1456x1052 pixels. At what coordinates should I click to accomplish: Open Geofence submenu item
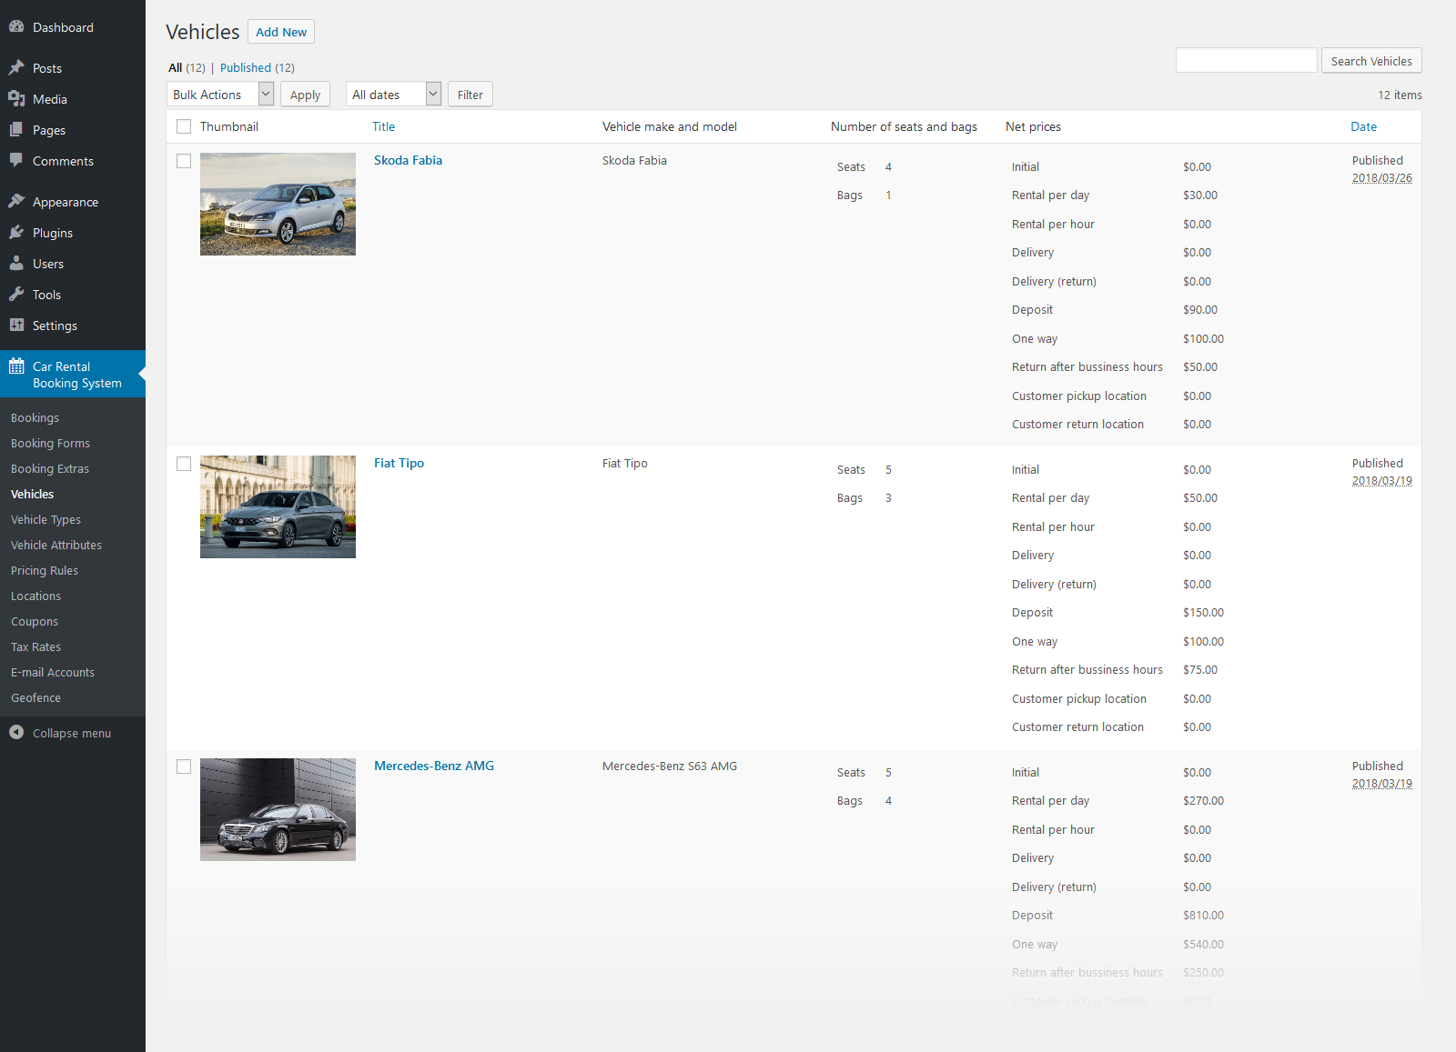click(x=36, y=698)
